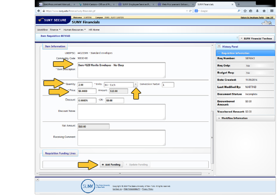Click the reload page icon in address bar
277x196 pixels.
[190, 11]
